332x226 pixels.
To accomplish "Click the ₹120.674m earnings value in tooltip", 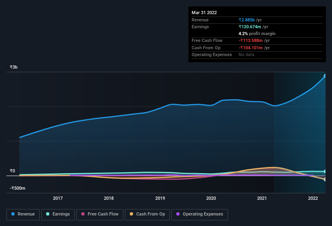I will (250, 27).
